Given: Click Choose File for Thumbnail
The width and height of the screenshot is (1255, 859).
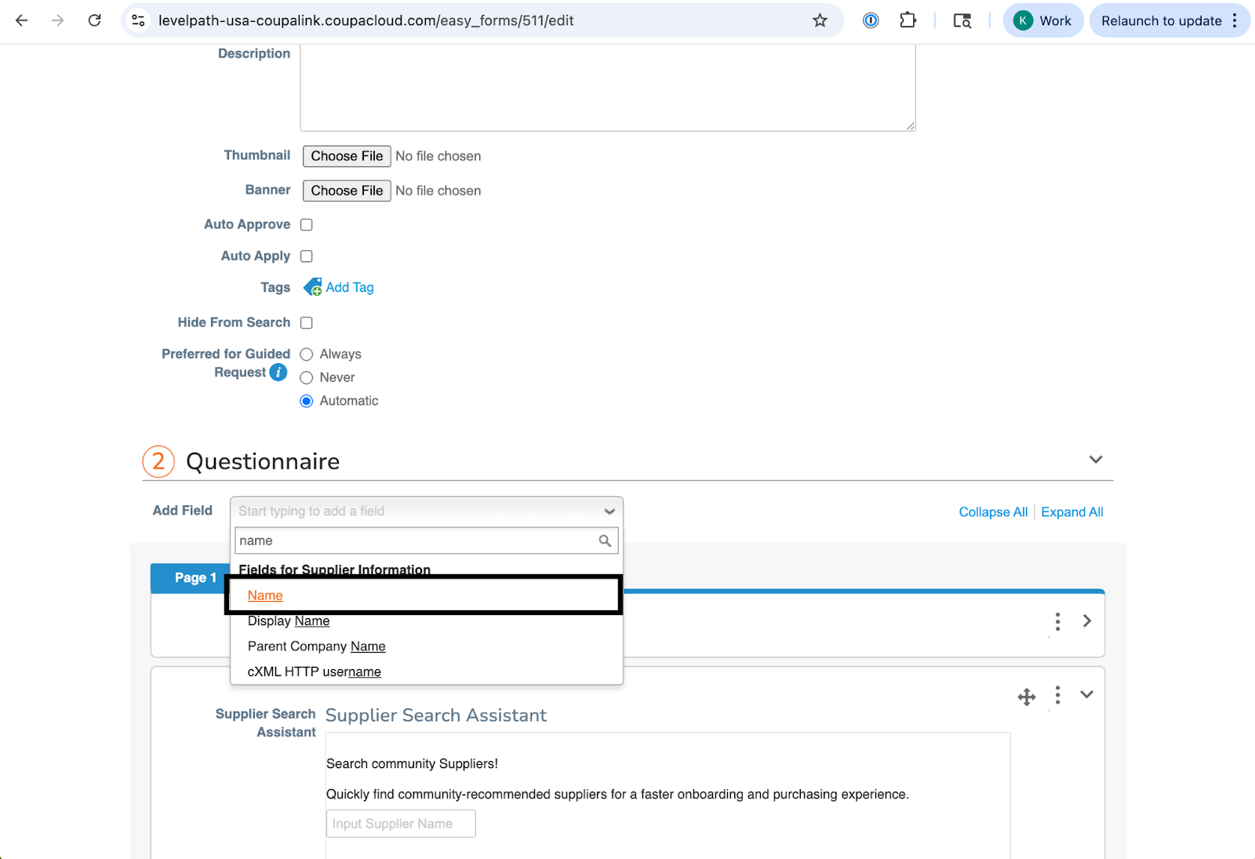Looking at the screenshot, I should pos(347,156).
